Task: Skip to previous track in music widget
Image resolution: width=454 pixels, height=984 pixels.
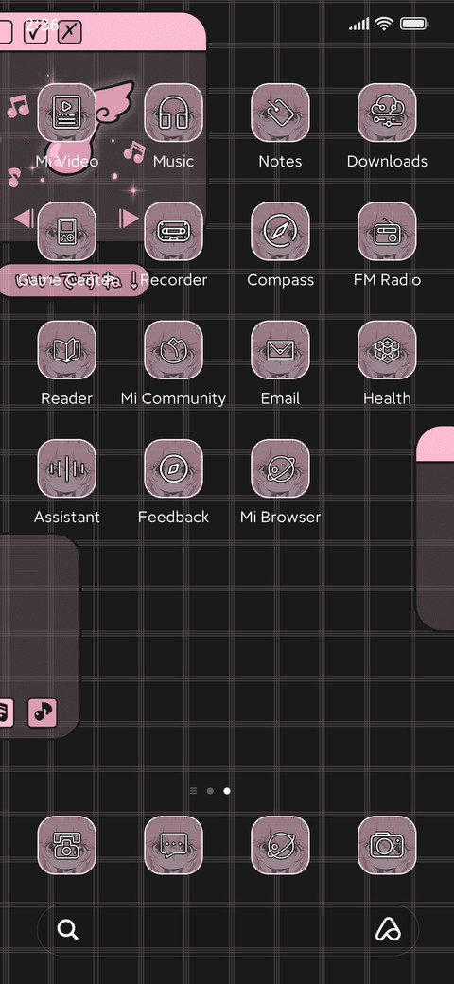Action: [24, 219]
